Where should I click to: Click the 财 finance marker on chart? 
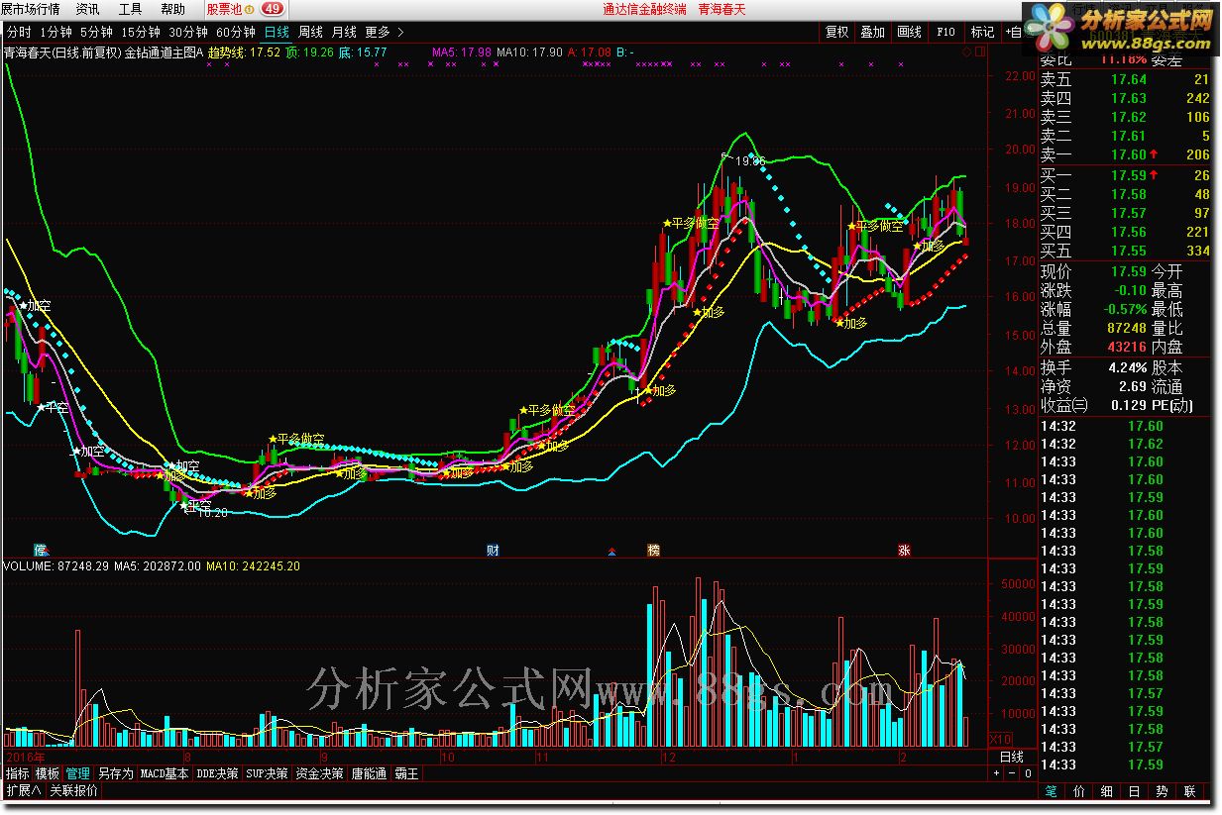pos(493,550)
